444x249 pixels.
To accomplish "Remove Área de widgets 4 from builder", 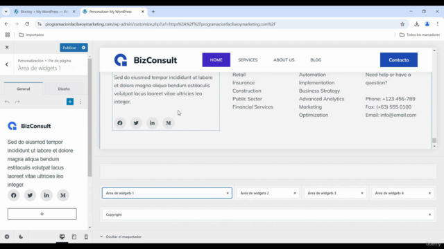I will [429, 193].
